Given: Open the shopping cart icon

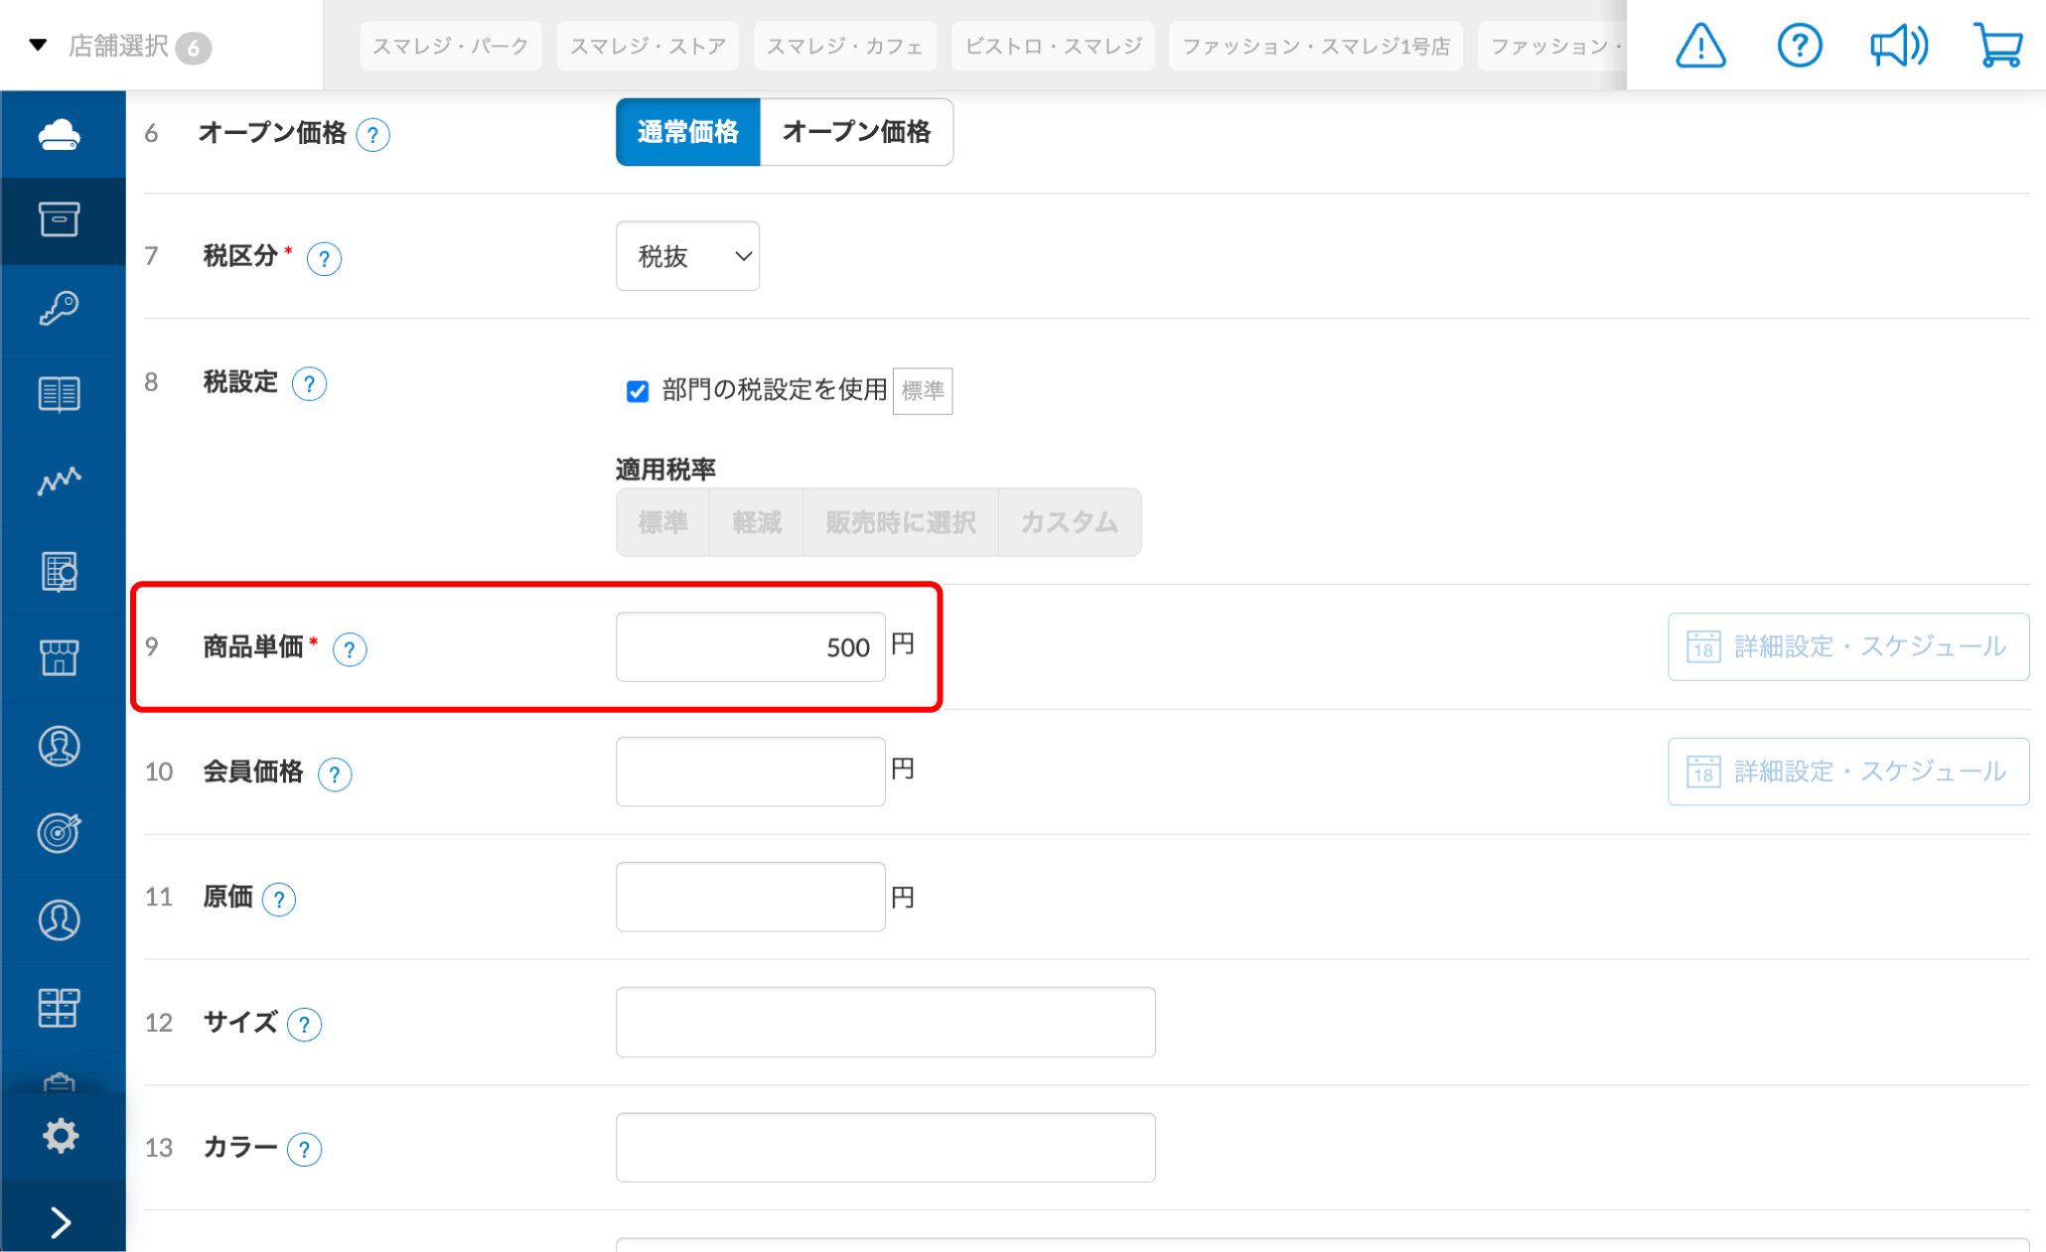Looking at the screenshot, I should pos(1998,45).
